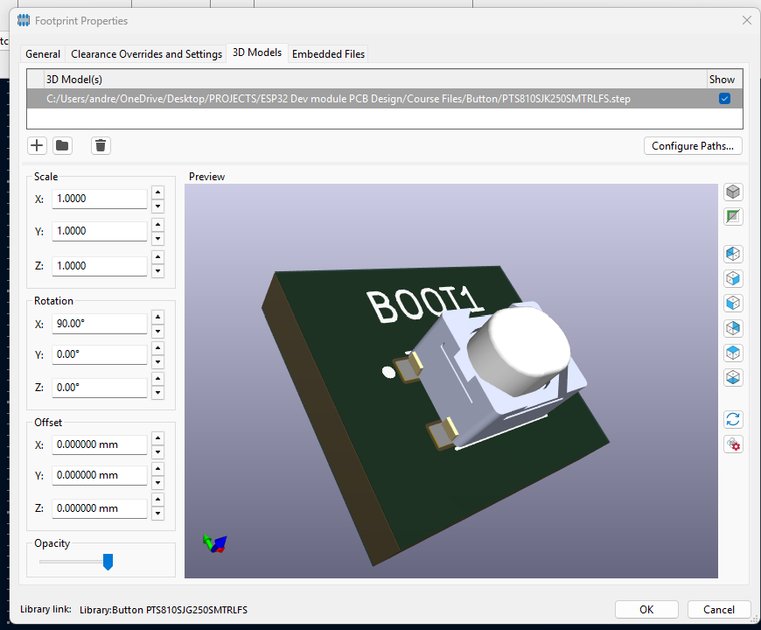Confirm footprint properties with OK
The height and width of the screenshot is (630, 761).
coord(646,609)
